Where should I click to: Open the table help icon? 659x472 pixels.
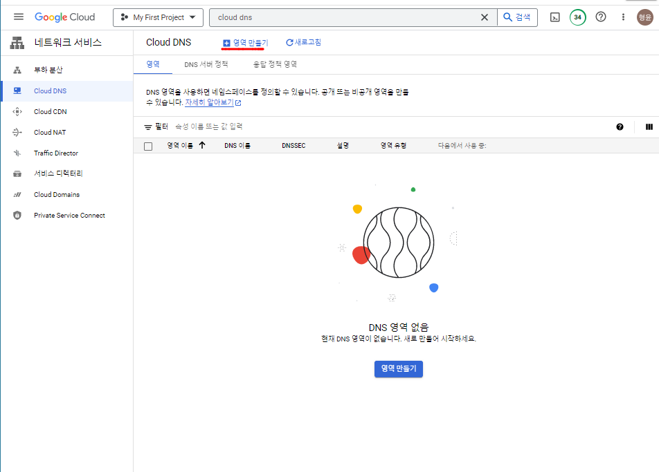pos(620,126)
